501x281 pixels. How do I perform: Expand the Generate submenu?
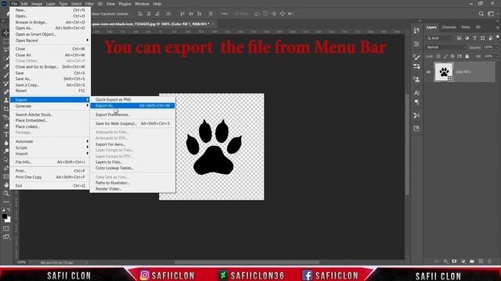[x=50, y=106]
